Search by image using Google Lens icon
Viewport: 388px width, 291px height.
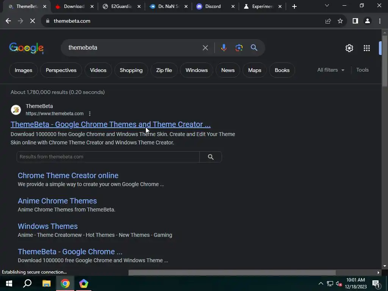[239, 48]
